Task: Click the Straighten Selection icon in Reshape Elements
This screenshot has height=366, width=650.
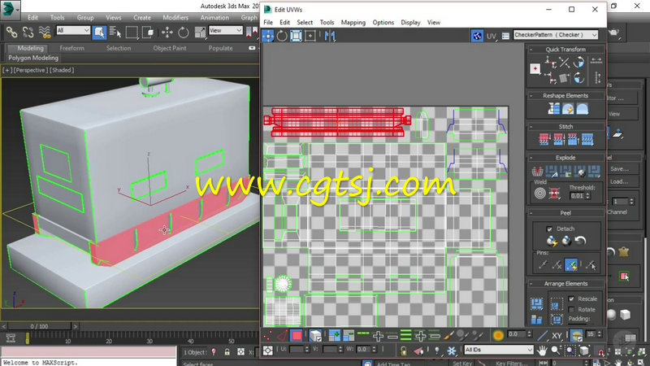Action: pyautogui.click(x=554, y=109)
